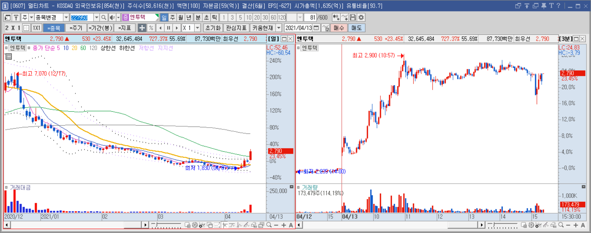Select tick (틱) chart period
The image size is (591, 233).
[x=214, y=17]
